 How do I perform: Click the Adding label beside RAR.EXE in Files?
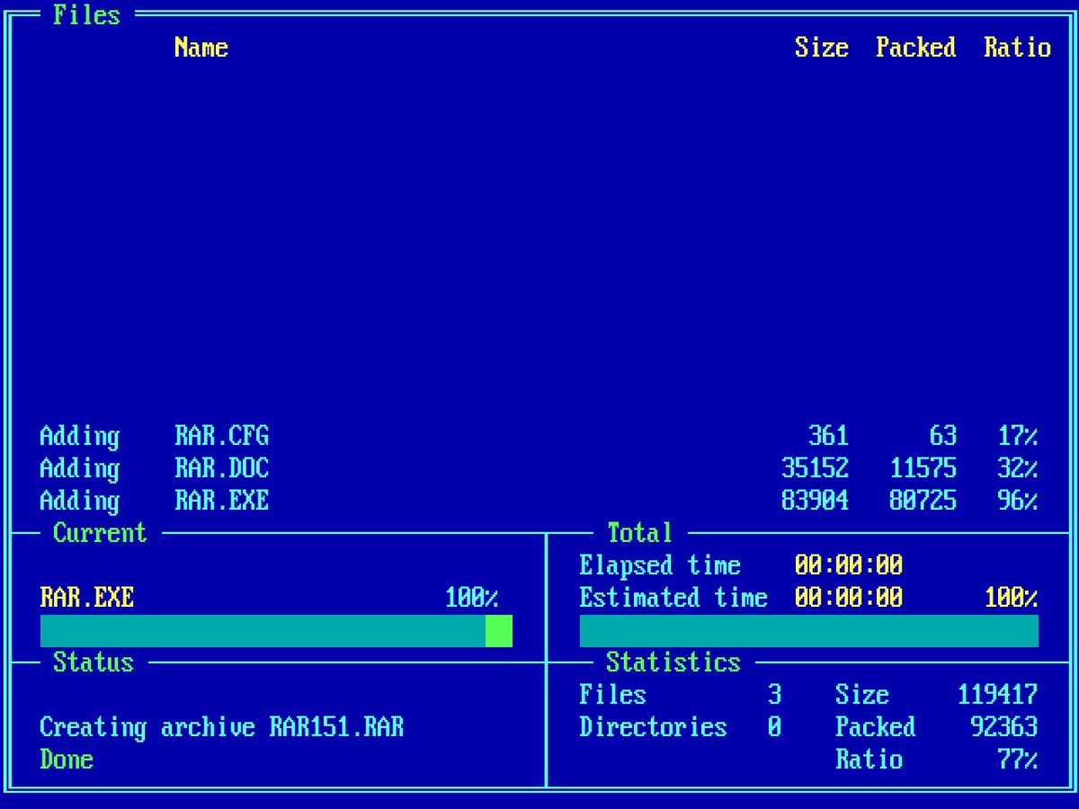coord(80,501)
